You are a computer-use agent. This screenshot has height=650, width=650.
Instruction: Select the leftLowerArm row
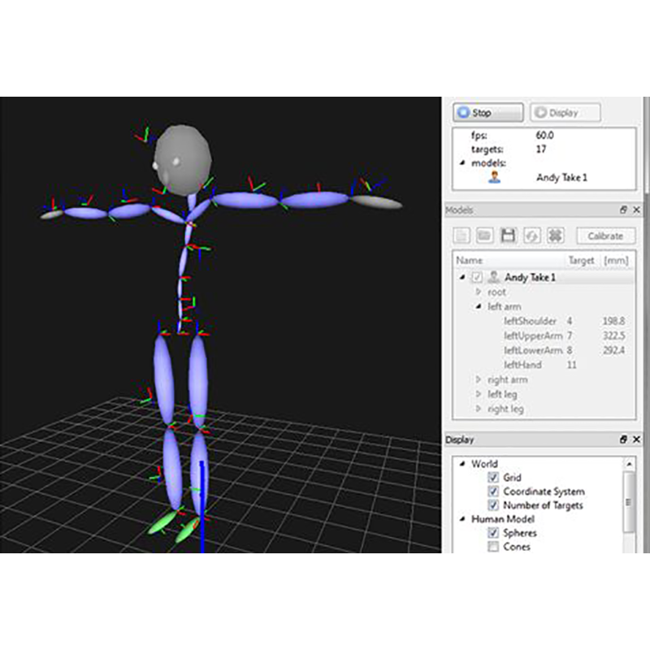544,350
